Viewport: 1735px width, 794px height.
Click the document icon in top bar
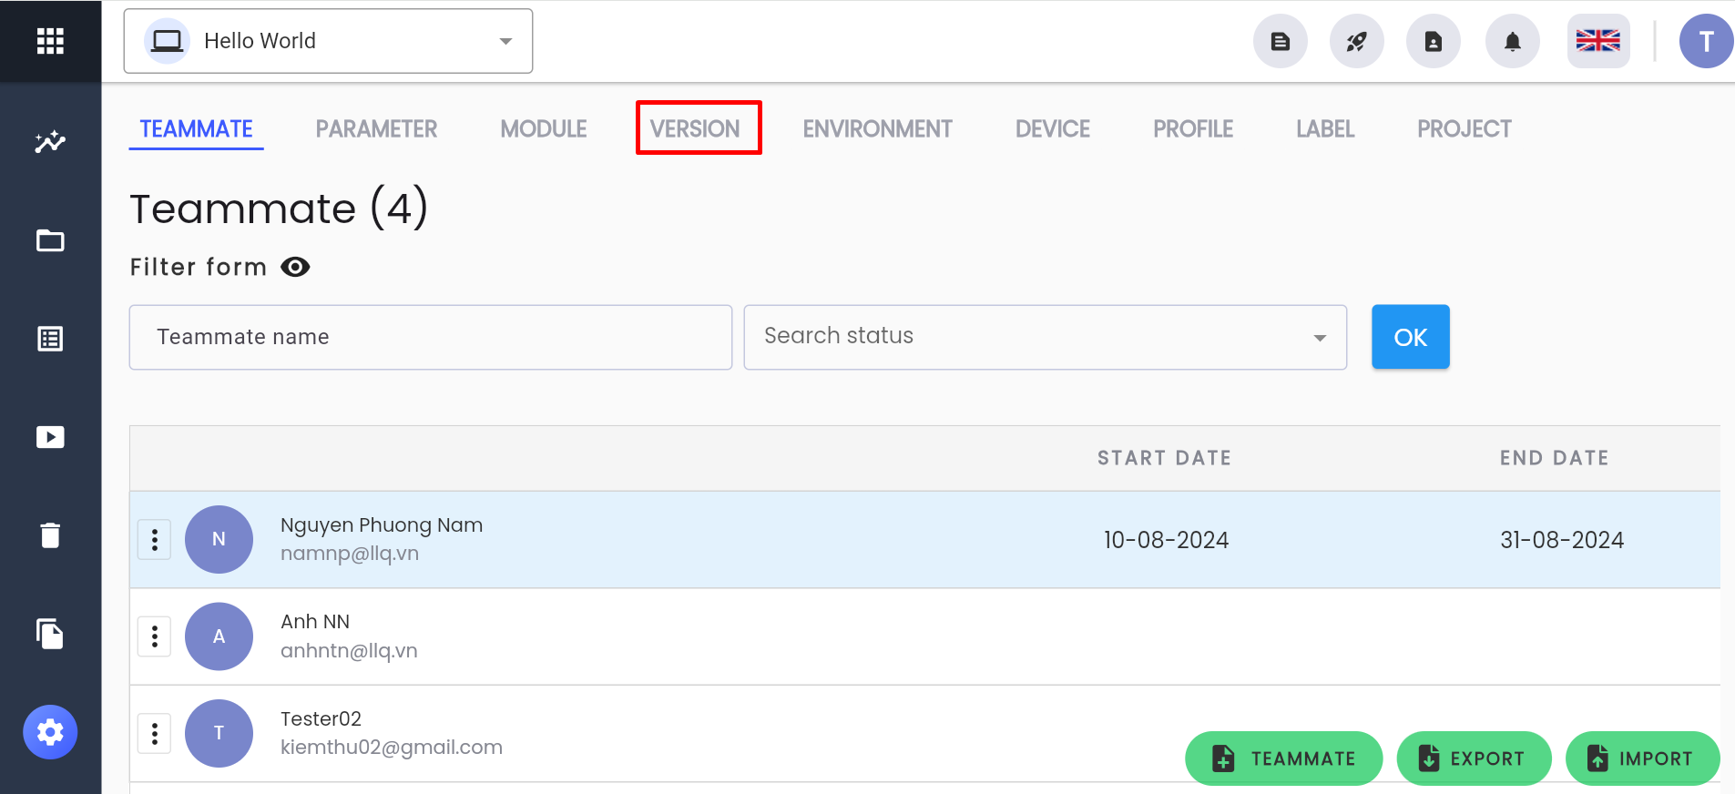pos(1281,41)
